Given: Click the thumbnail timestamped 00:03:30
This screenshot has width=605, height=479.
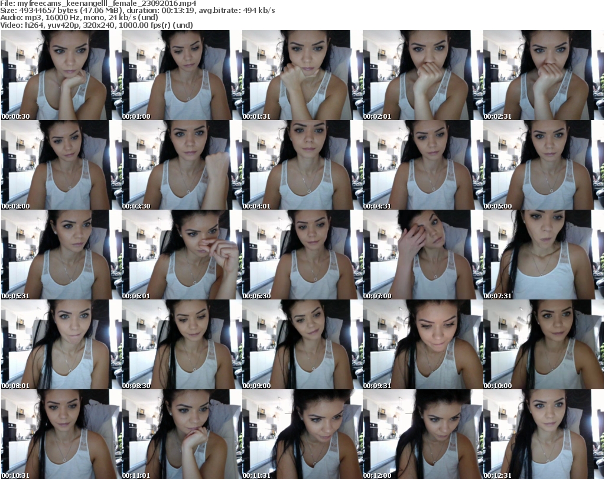Looking at the screenshot, I should pos(182,165).
